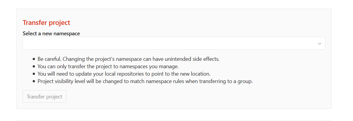Click the red Transfer project heading
This screenshot has height=121, width=353.
46,23
